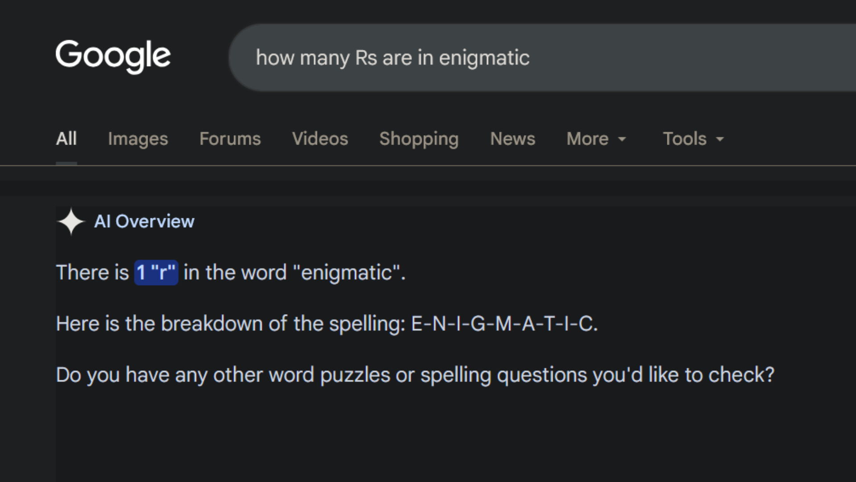Open the Tools dropdown label

[684, 139]
